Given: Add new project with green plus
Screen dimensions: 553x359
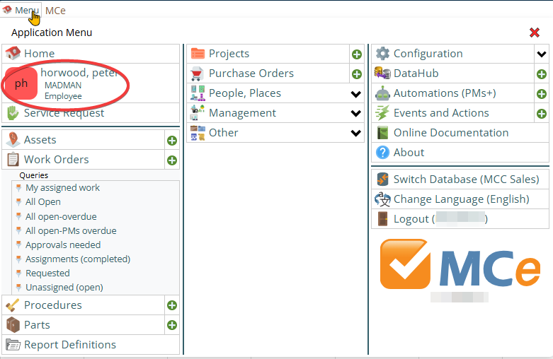Looking at the screenshot, I should 357,54.
